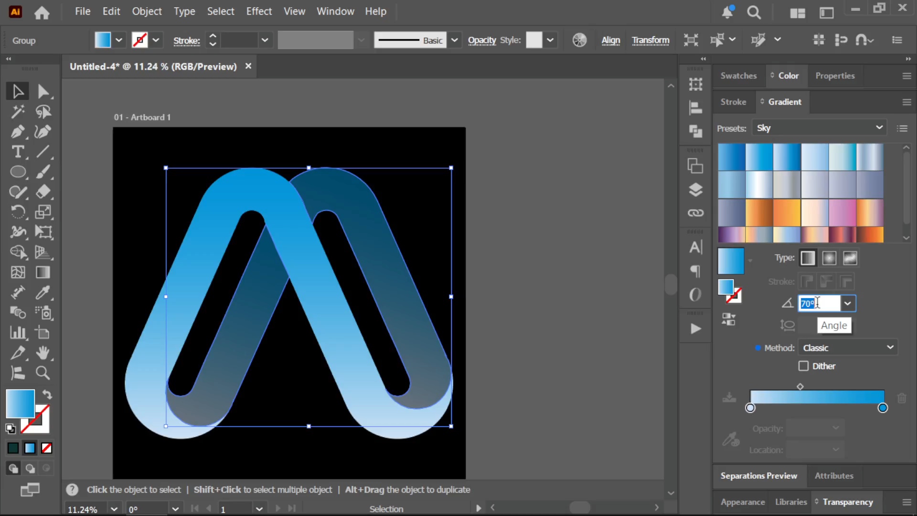Expand the gradient angle dropdown arrow

847,303
